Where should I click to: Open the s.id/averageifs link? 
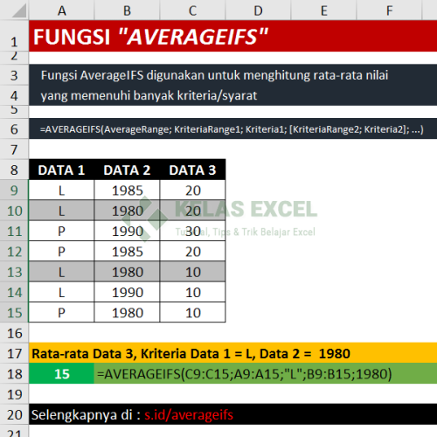tap(189, 415)
